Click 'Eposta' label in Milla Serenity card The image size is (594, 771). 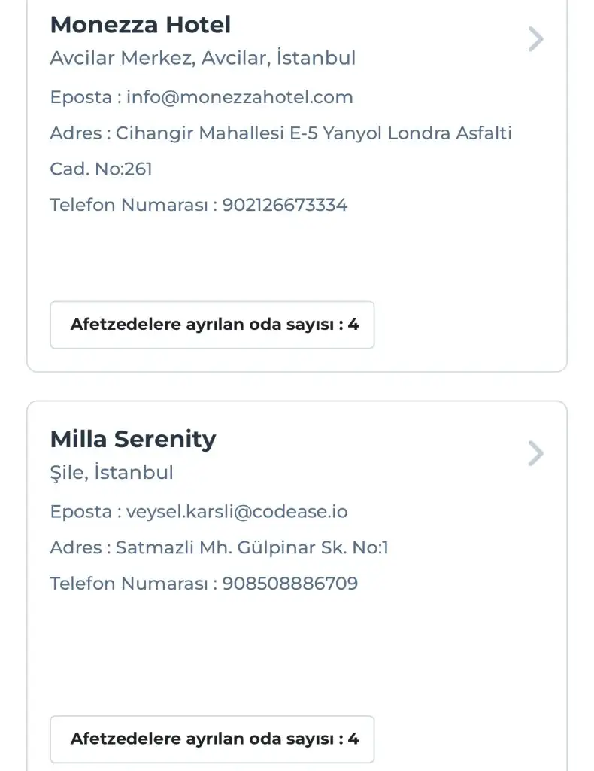(81, 512)
